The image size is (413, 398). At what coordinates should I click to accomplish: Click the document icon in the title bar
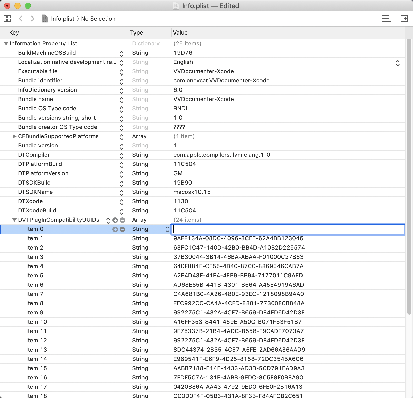176,6
